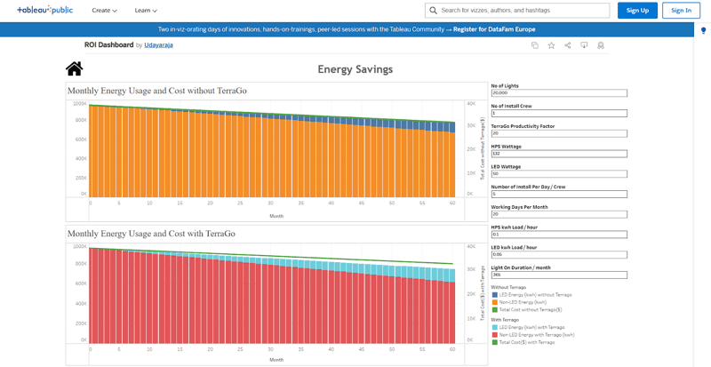Viewport: 711px width, 367px height.
Task: Click orange Non-LED Energy legend swatch
Action: click(494, 302)
